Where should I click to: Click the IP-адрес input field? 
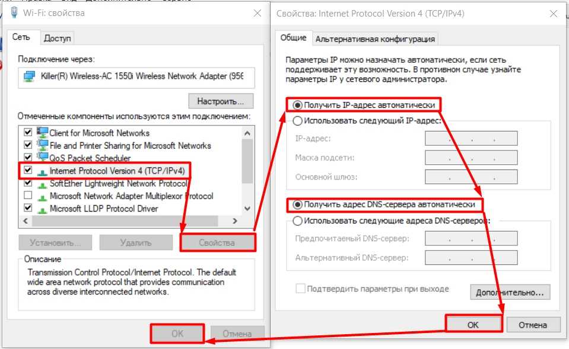click(x=471, y=139)
